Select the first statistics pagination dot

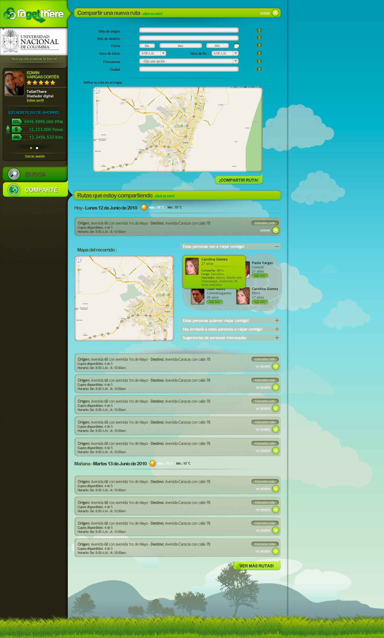click(x=31, y=148)
